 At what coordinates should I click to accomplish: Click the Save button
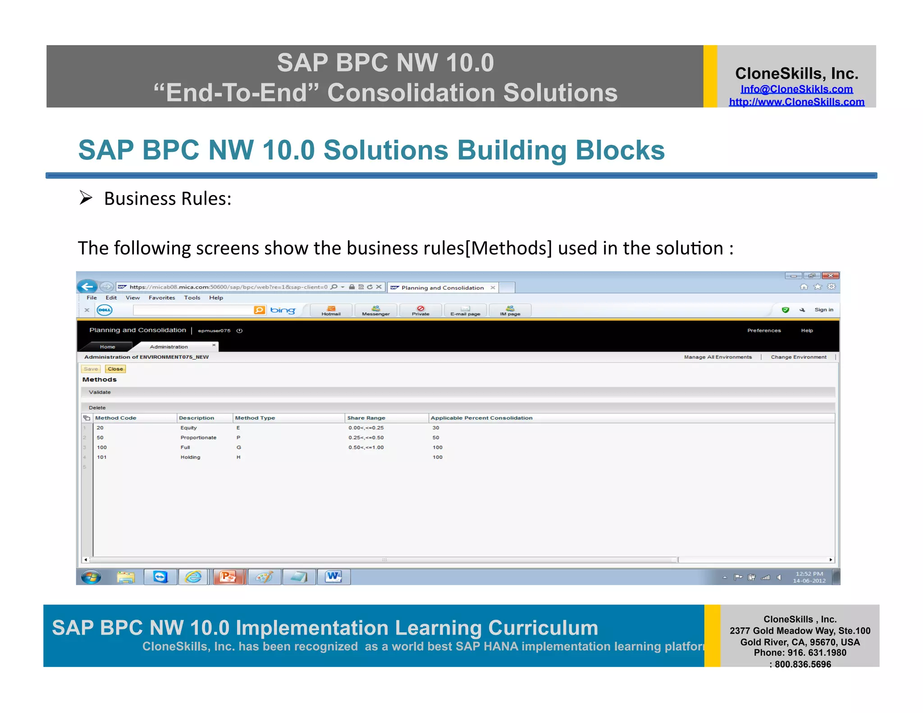pos(91,369)
